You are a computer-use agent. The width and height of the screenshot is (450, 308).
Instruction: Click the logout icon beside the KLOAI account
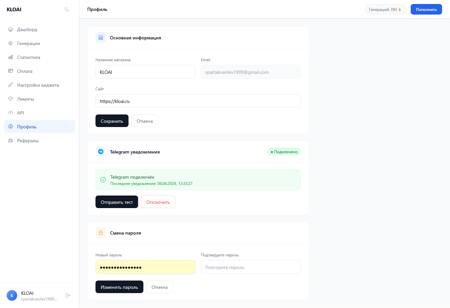pos(68,295)
